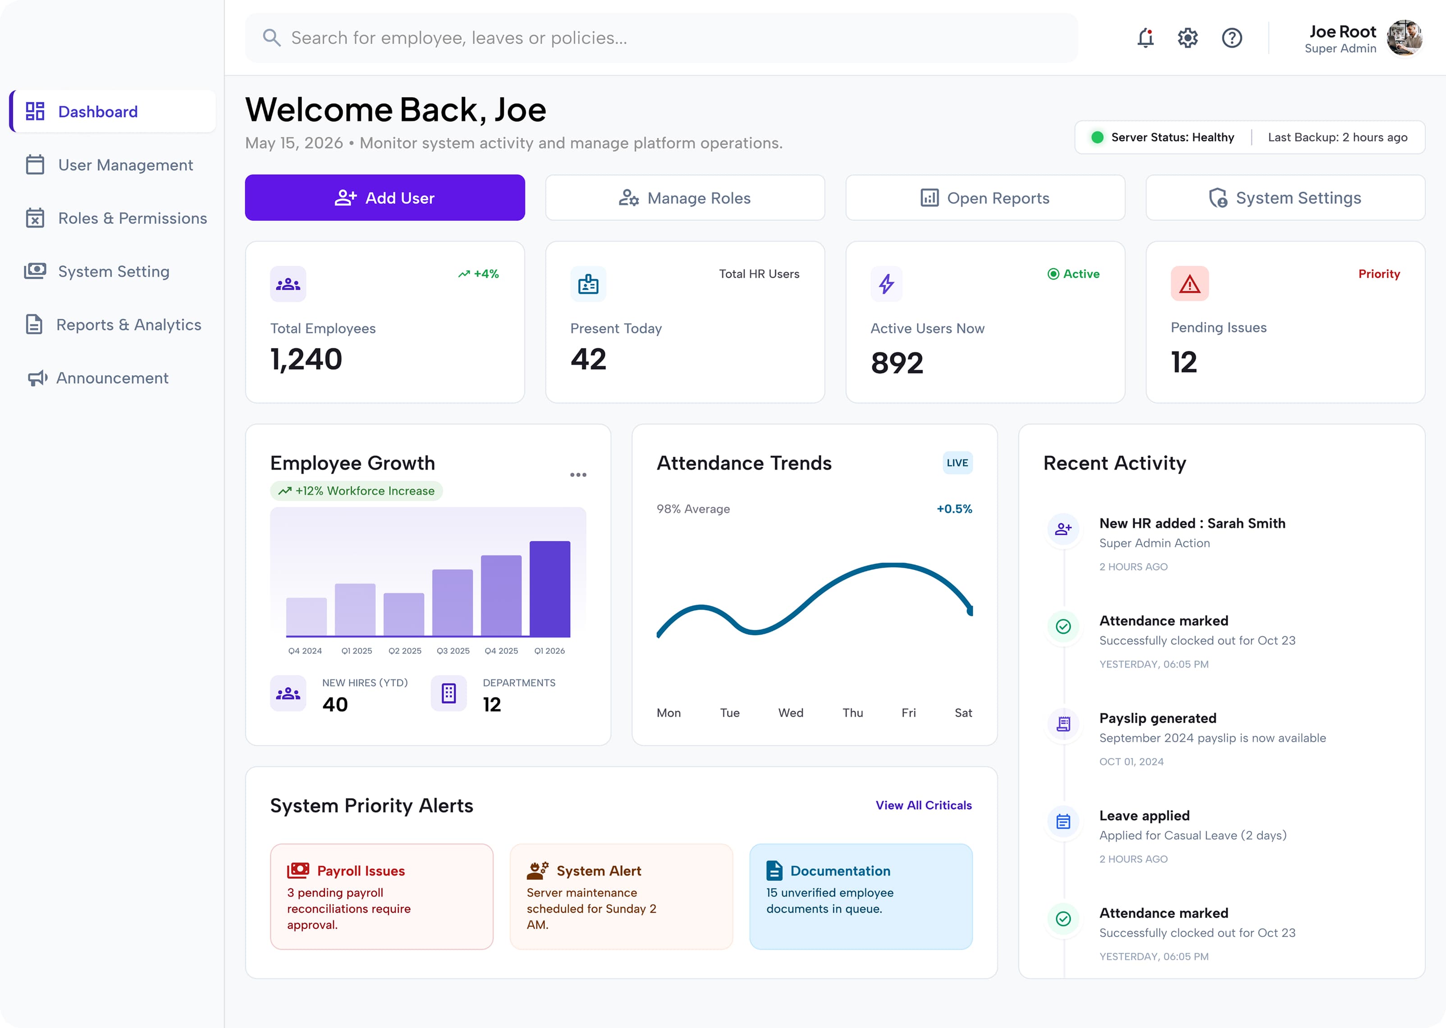Open the System Alert card
1446x1028 pixels.
tap(621, 896)
